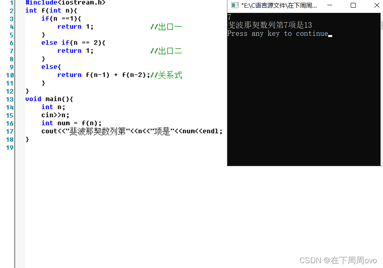Minimize the console window

(330, 5)
